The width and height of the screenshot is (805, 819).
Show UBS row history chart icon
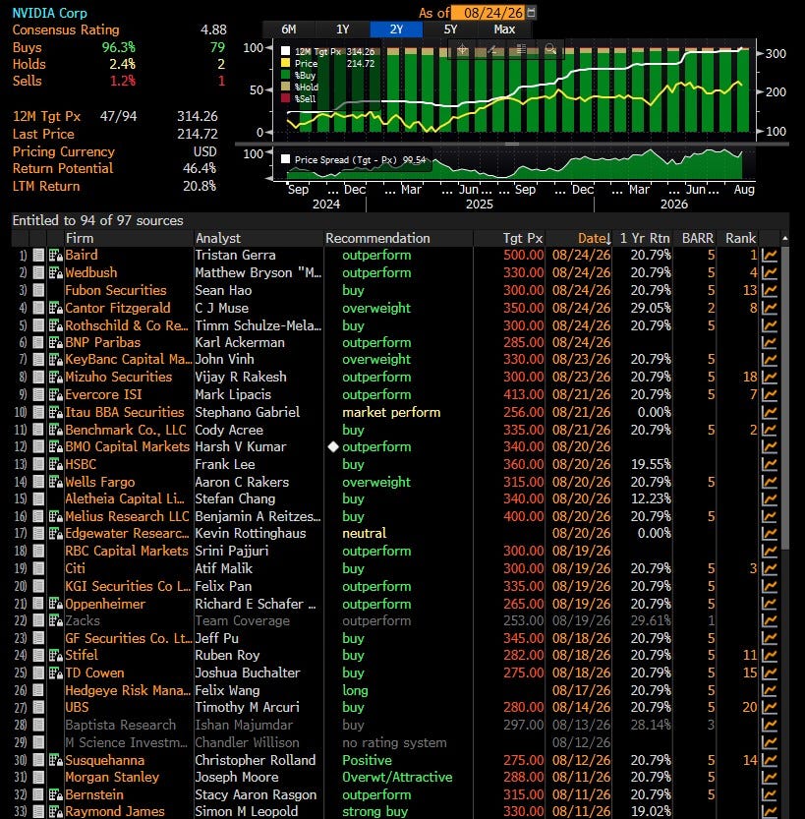(x=769, y=708)
